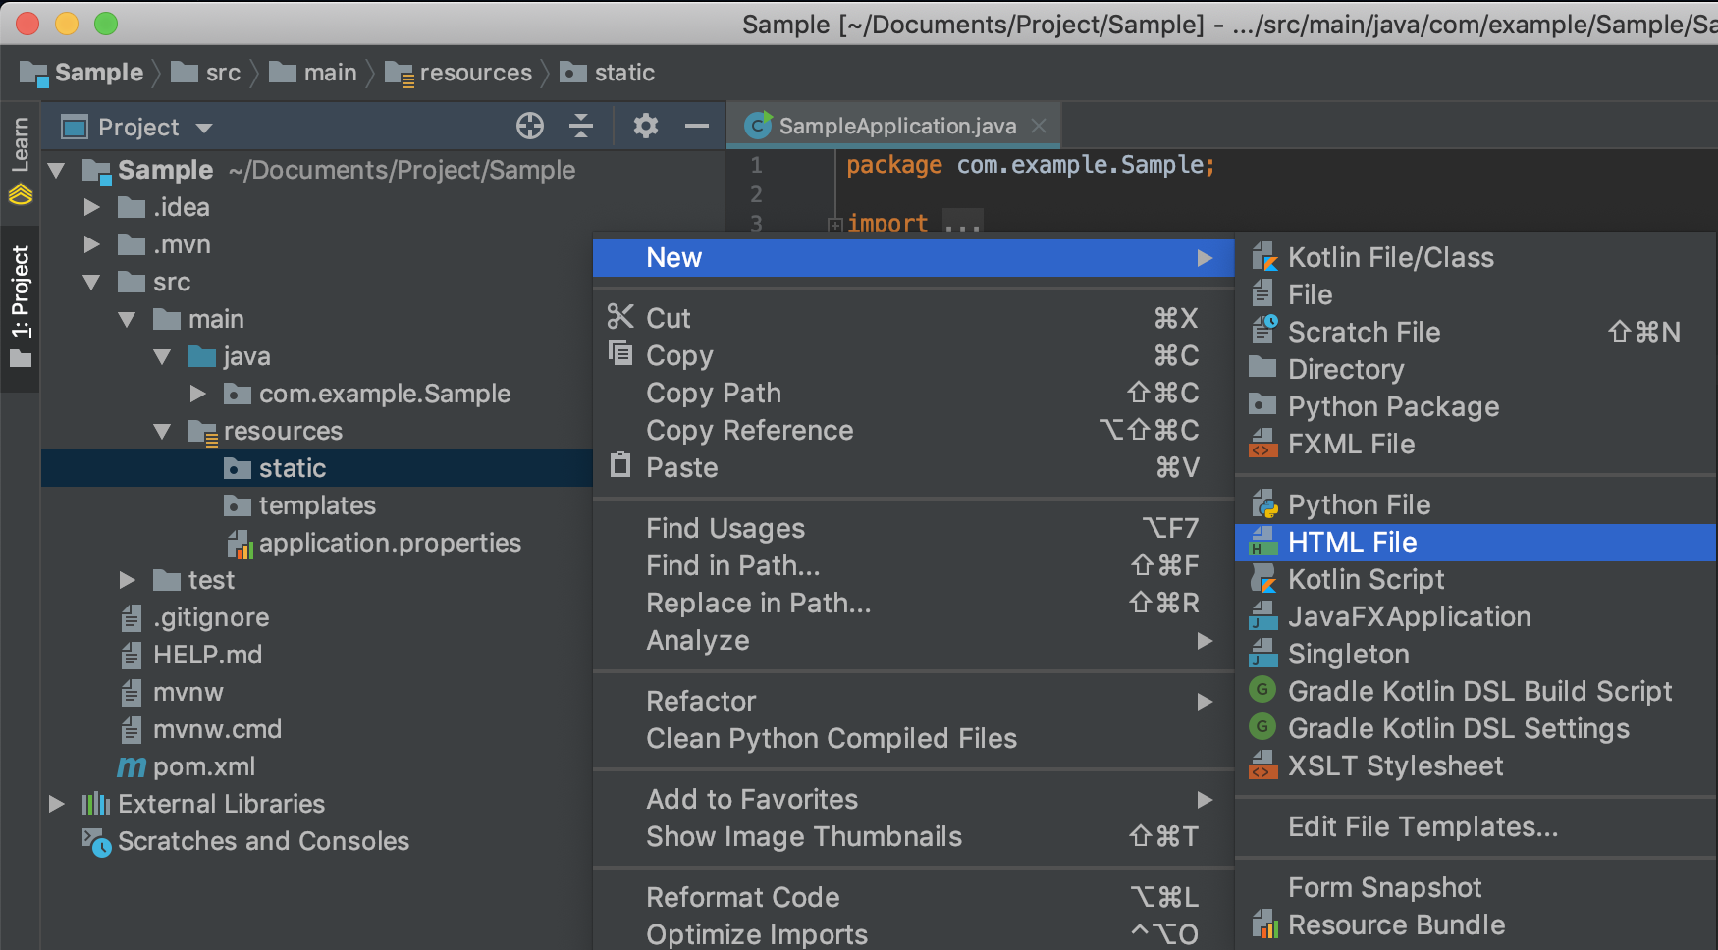This screenshot has height=950, width=1718.
Task: Collapse the java folder
Action: click(x=163, y=357)
